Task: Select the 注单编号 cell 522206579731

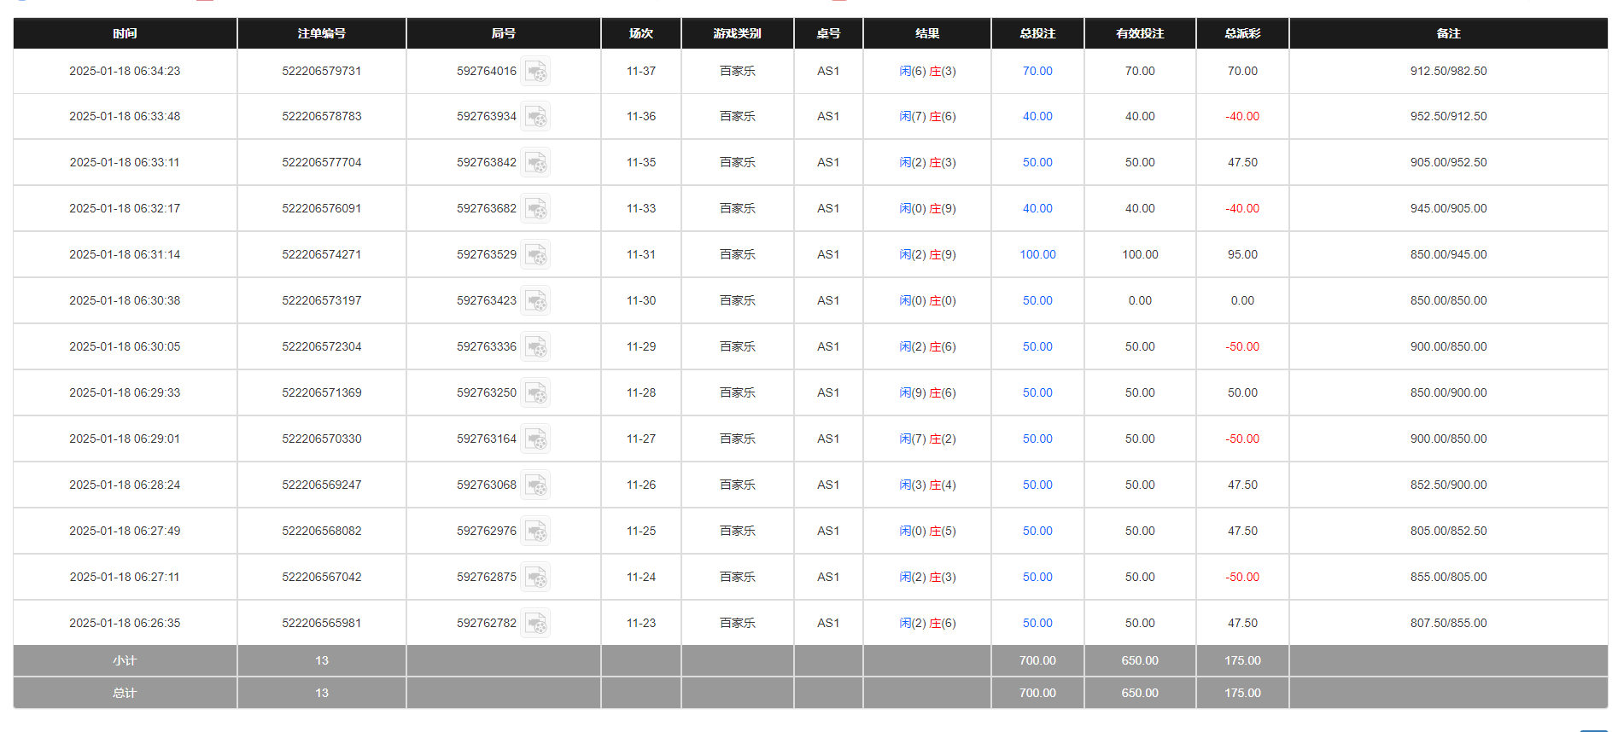Action: (322, 72)
